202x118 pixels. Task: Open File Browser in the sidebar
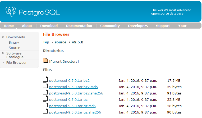[16, 62]
